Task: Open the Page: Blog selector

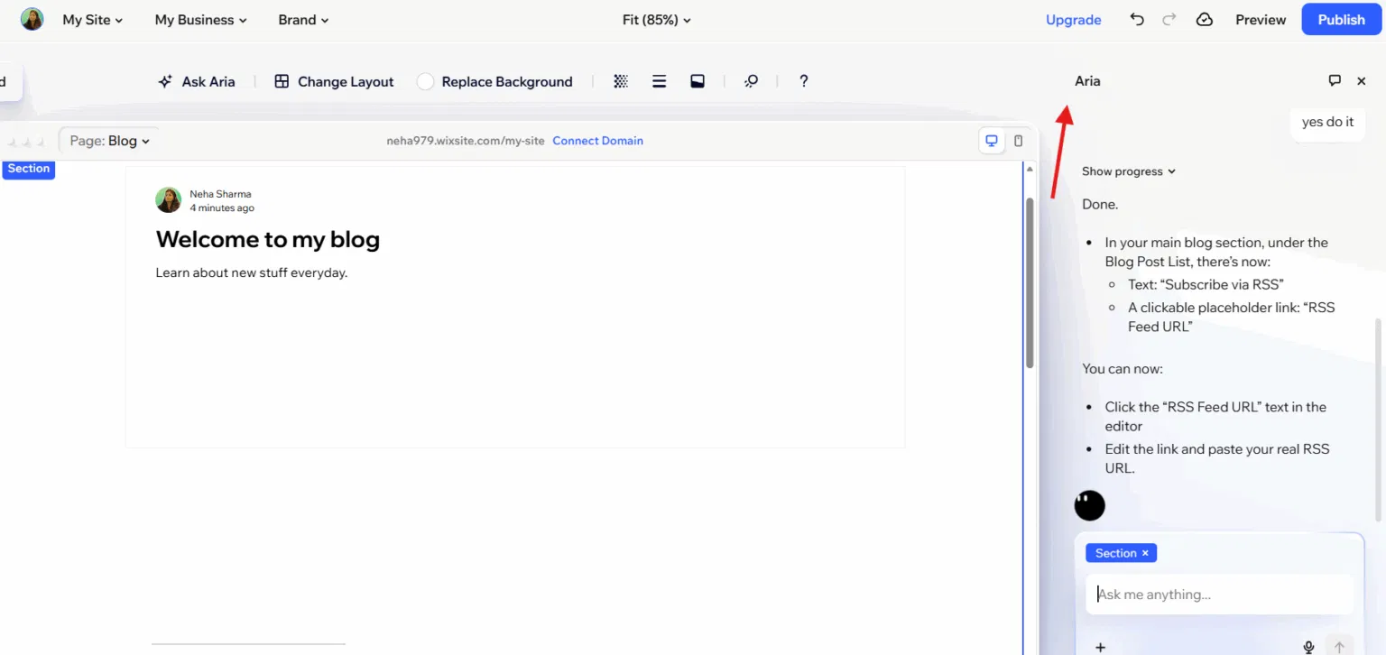Action: tap(107, 140)
